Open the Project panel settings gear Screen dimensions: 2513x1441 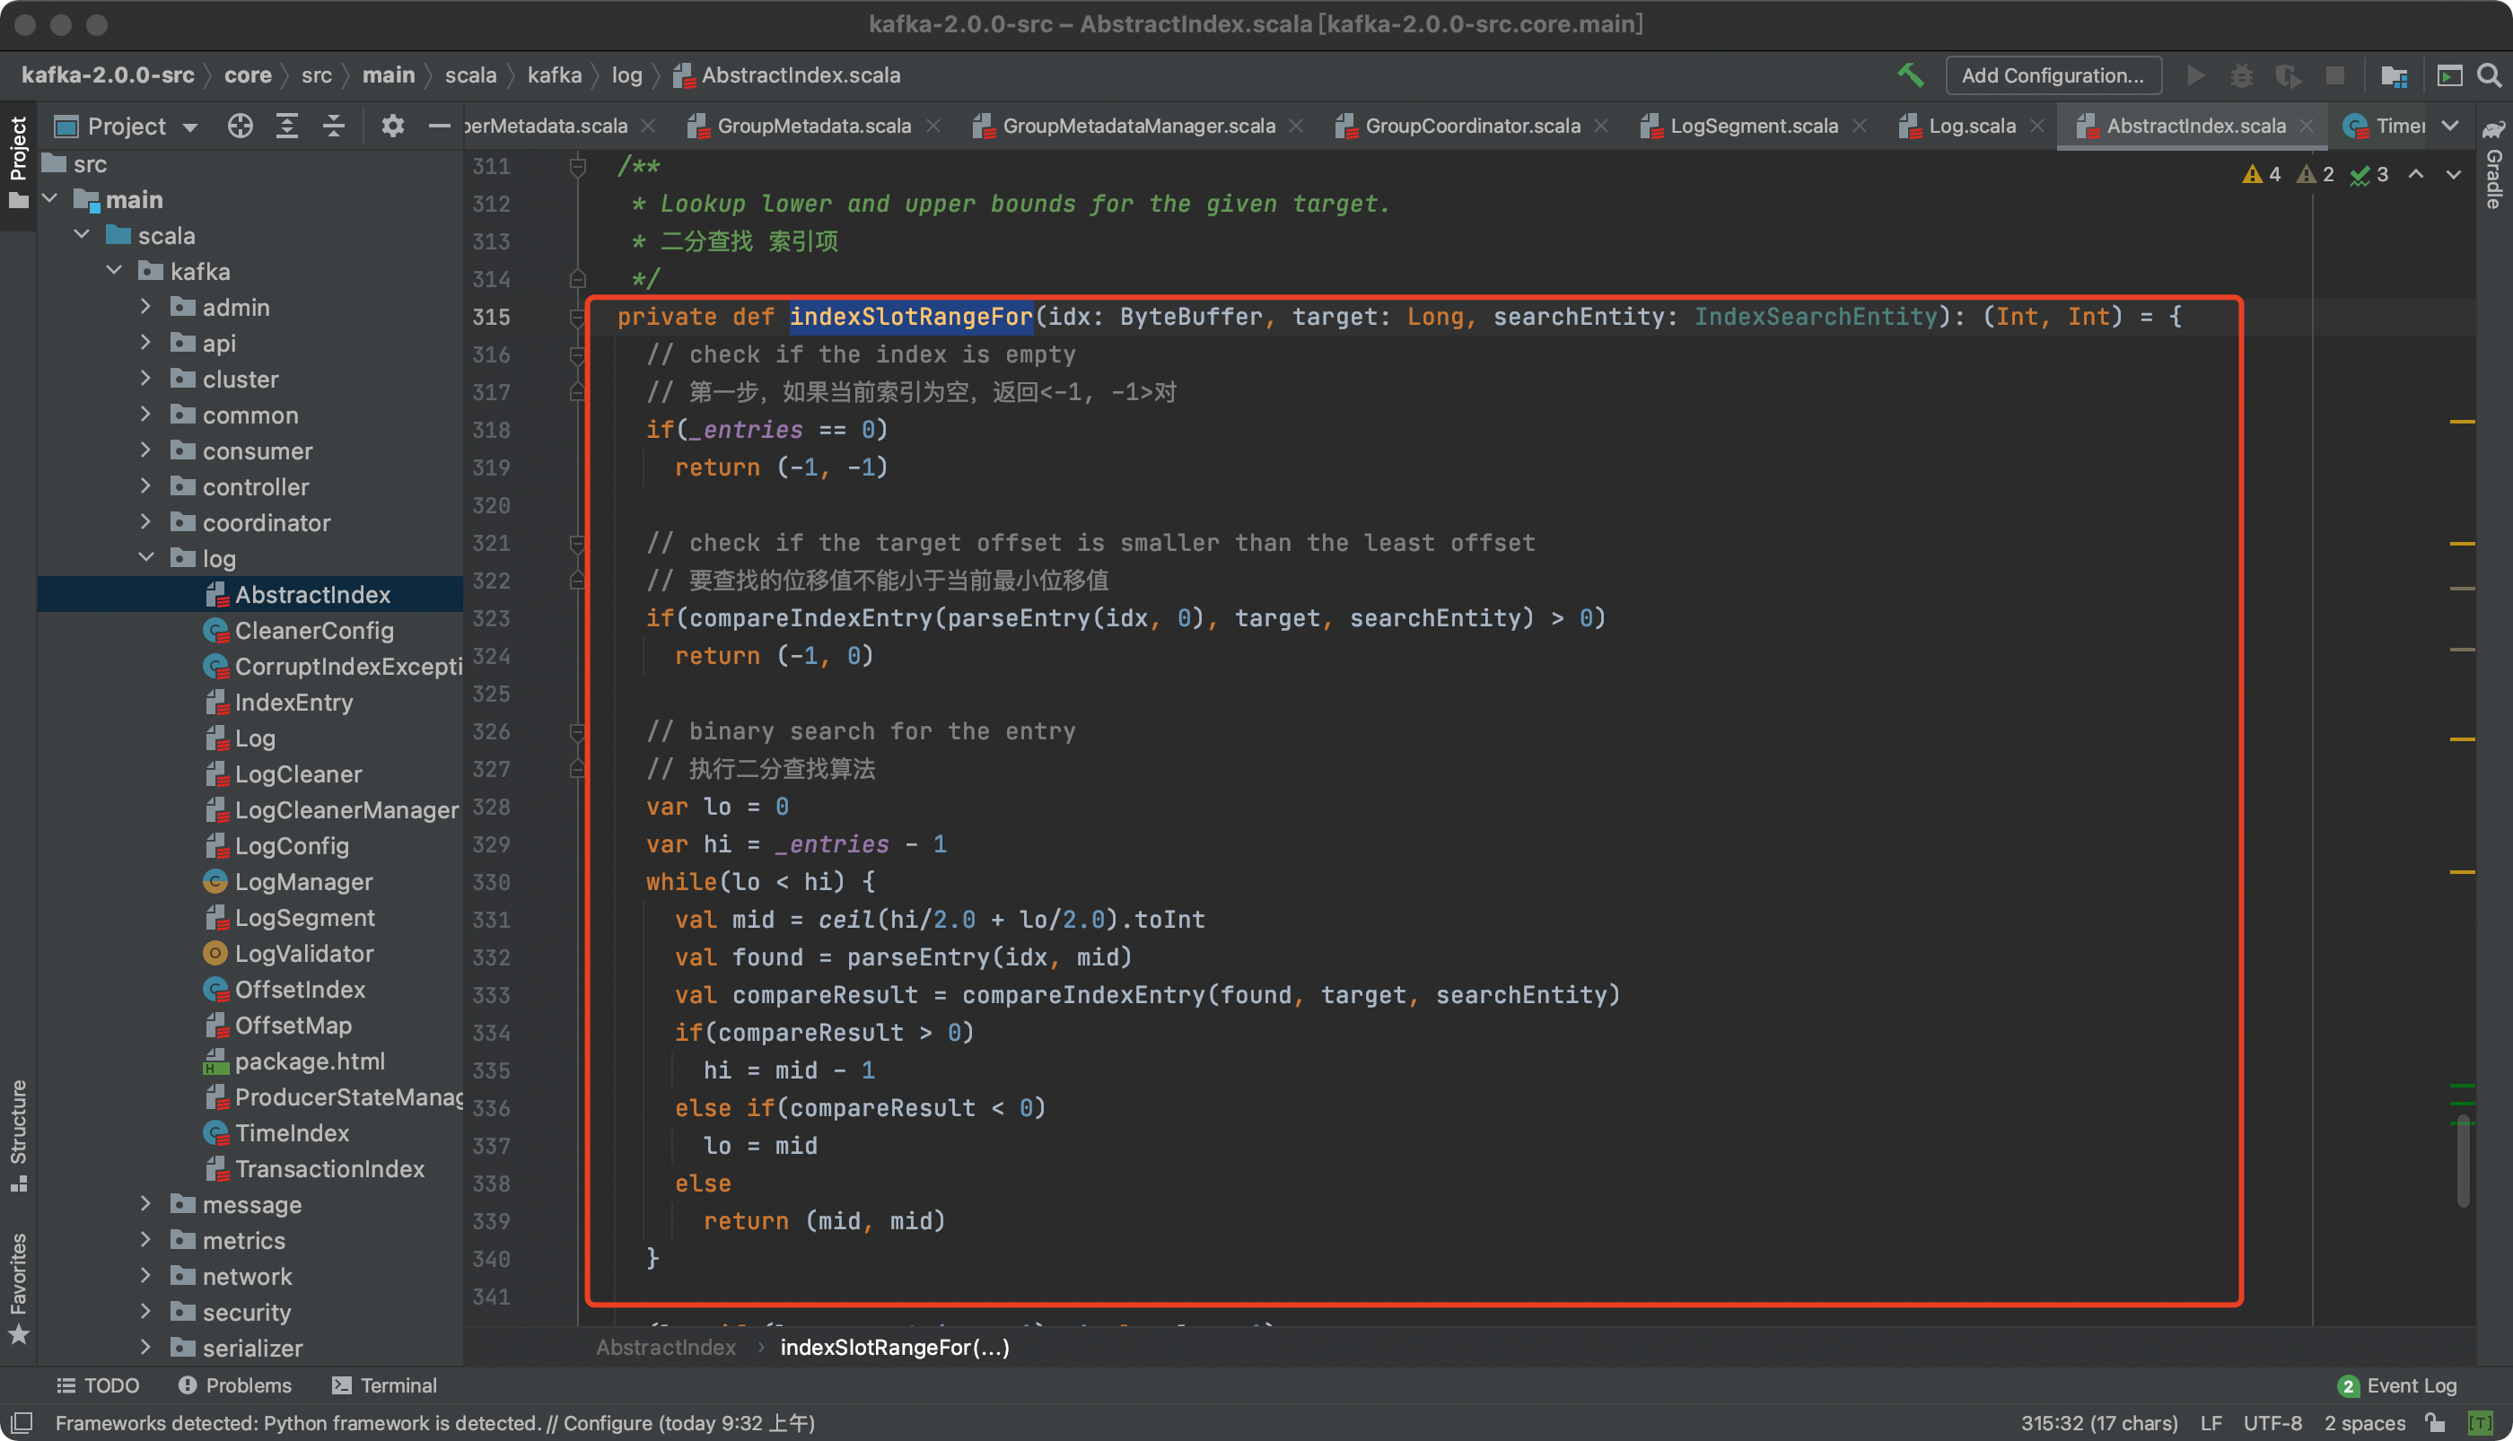click(393, 126)
